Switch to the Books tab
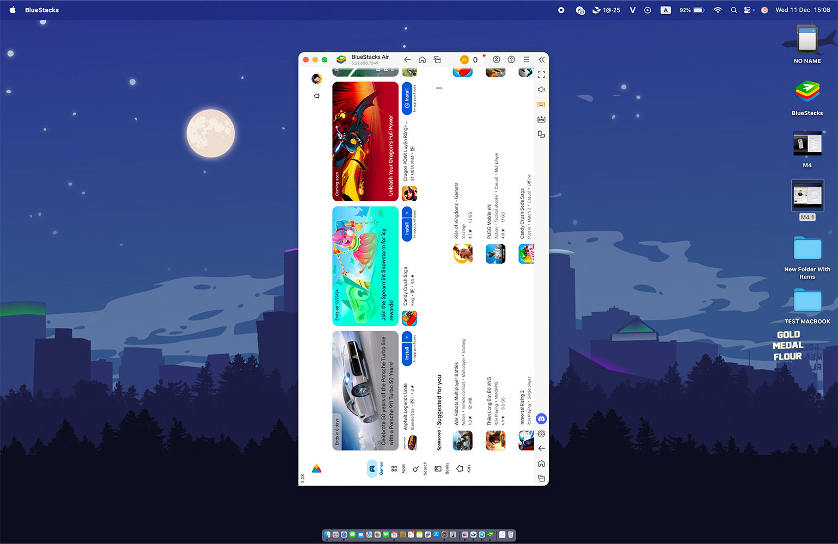The width and height of the screenshot is (838, 544). point(442,468)
